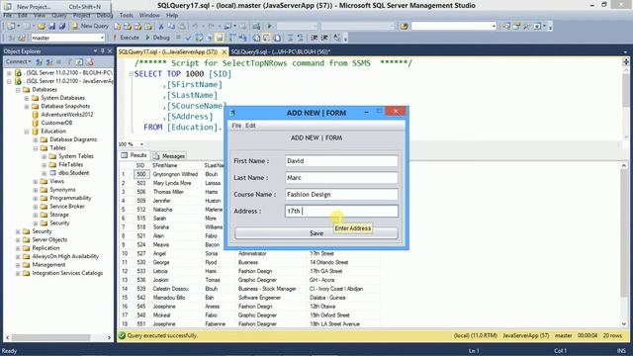Click the Copy icon in toolbar
Viewport: 633px width, 356px height.
pos(171,27)
